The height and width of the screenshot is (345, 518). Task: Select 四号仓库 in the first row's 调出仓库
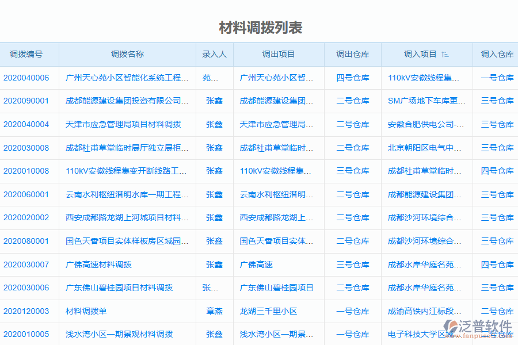pyautogui.click(x=353, y=78)
